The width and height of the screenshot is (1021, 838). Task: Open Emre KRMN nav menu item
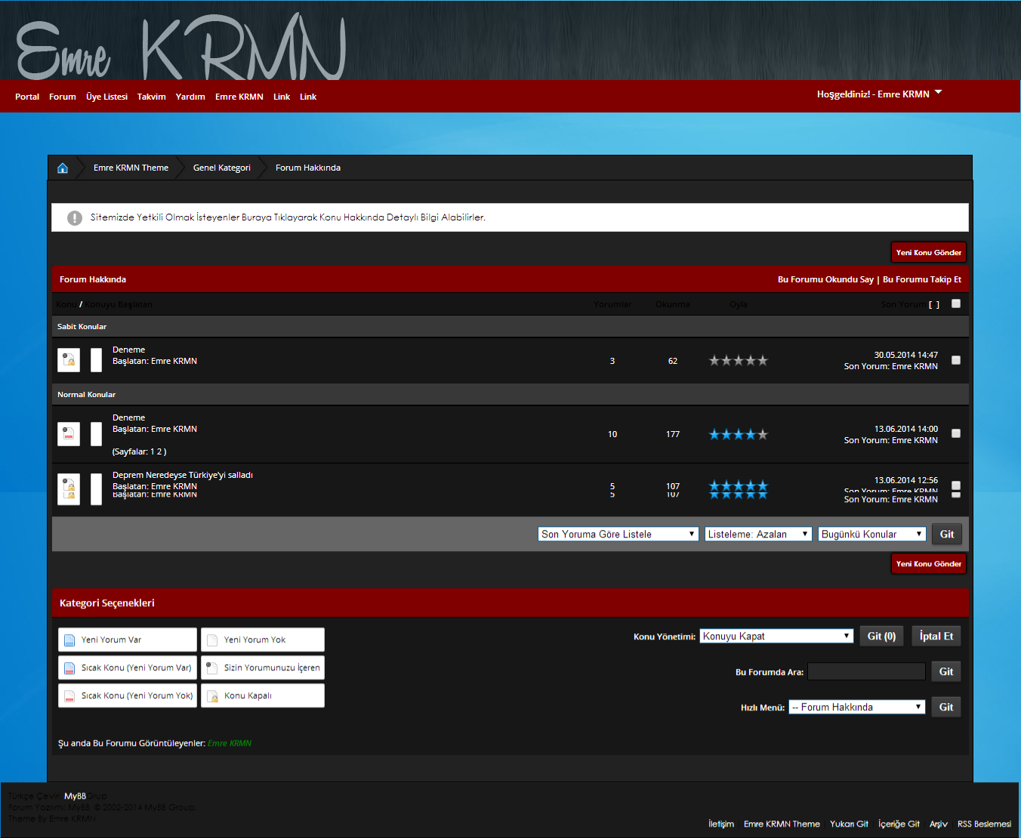click(x=239, y=97)
